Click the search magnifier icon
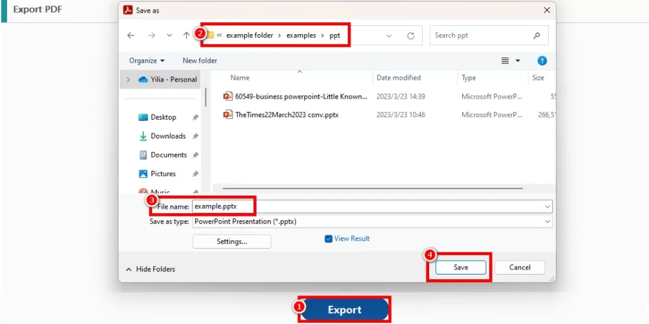Screen dimensions: 649x324 (537, 35)
